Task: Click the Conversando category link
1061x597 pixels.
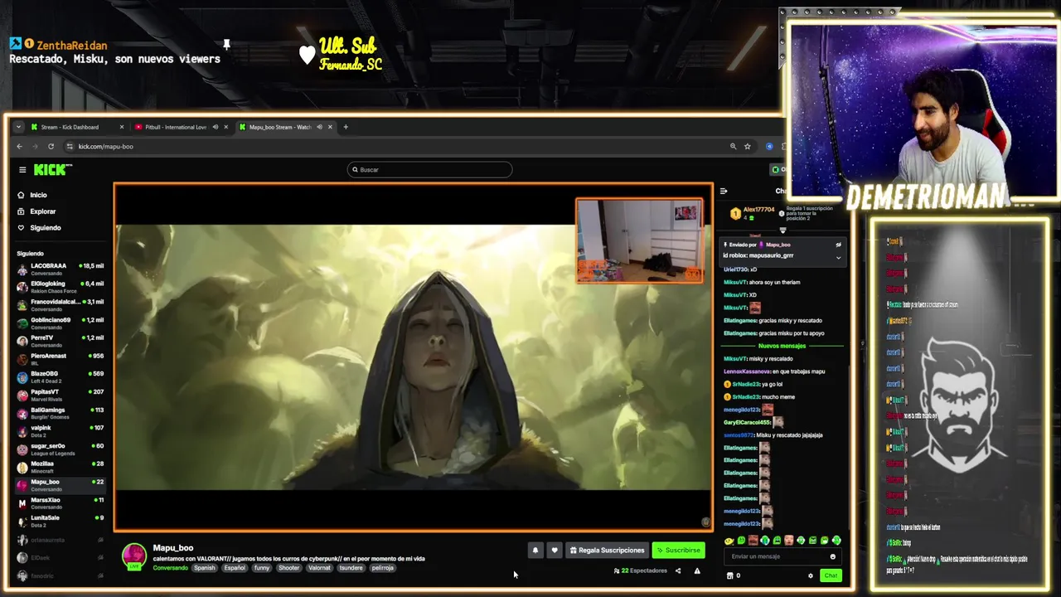Action: tap(170, 568)
